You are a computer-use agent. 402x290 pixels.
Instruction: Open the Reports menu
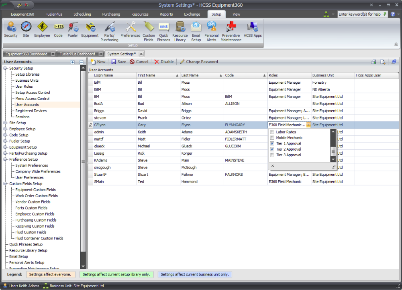166,14
